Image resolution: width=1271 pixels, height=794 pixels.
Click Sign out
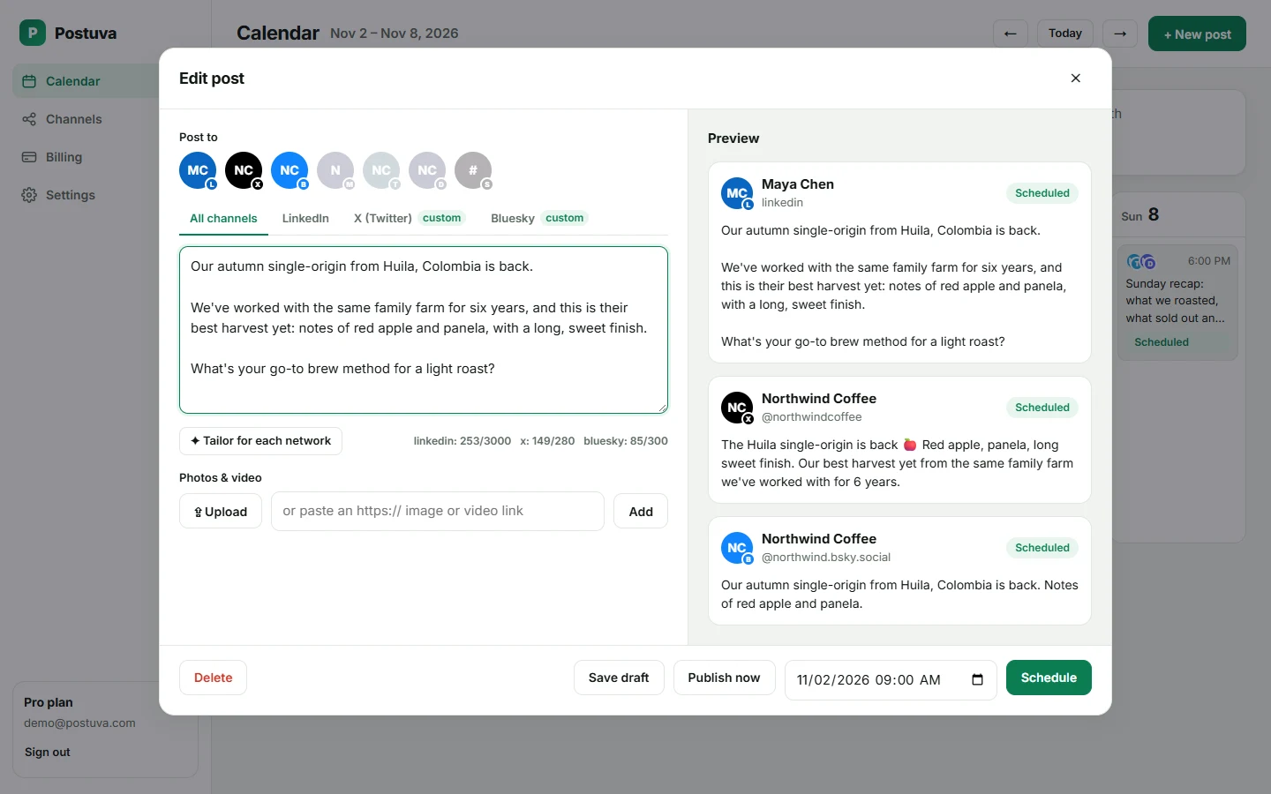[48, 753]
